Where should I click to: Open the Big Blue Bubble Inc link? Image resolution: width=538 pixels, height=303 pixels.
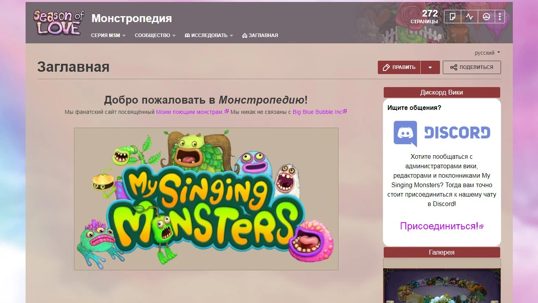pyautogui.click(x=320, y=112)
